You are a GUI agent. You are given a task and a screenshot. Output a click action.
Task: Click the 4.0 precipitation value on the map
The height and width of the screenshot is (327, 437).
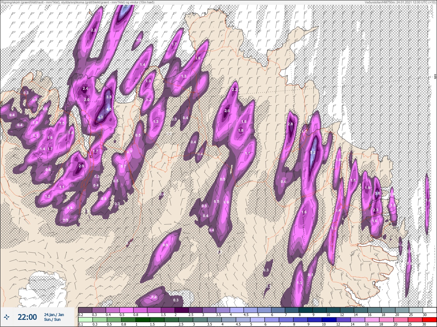pos(100,117)
